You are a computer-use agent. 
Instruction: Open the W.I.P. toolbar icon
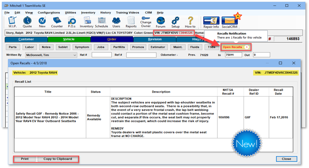pos(12,22)
